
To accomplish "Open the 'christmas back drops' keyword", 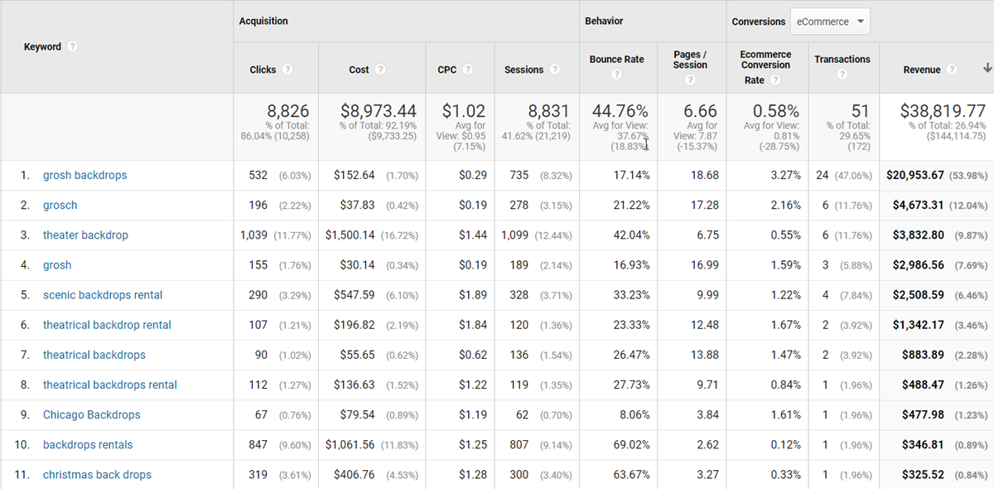I will [97, 475].
